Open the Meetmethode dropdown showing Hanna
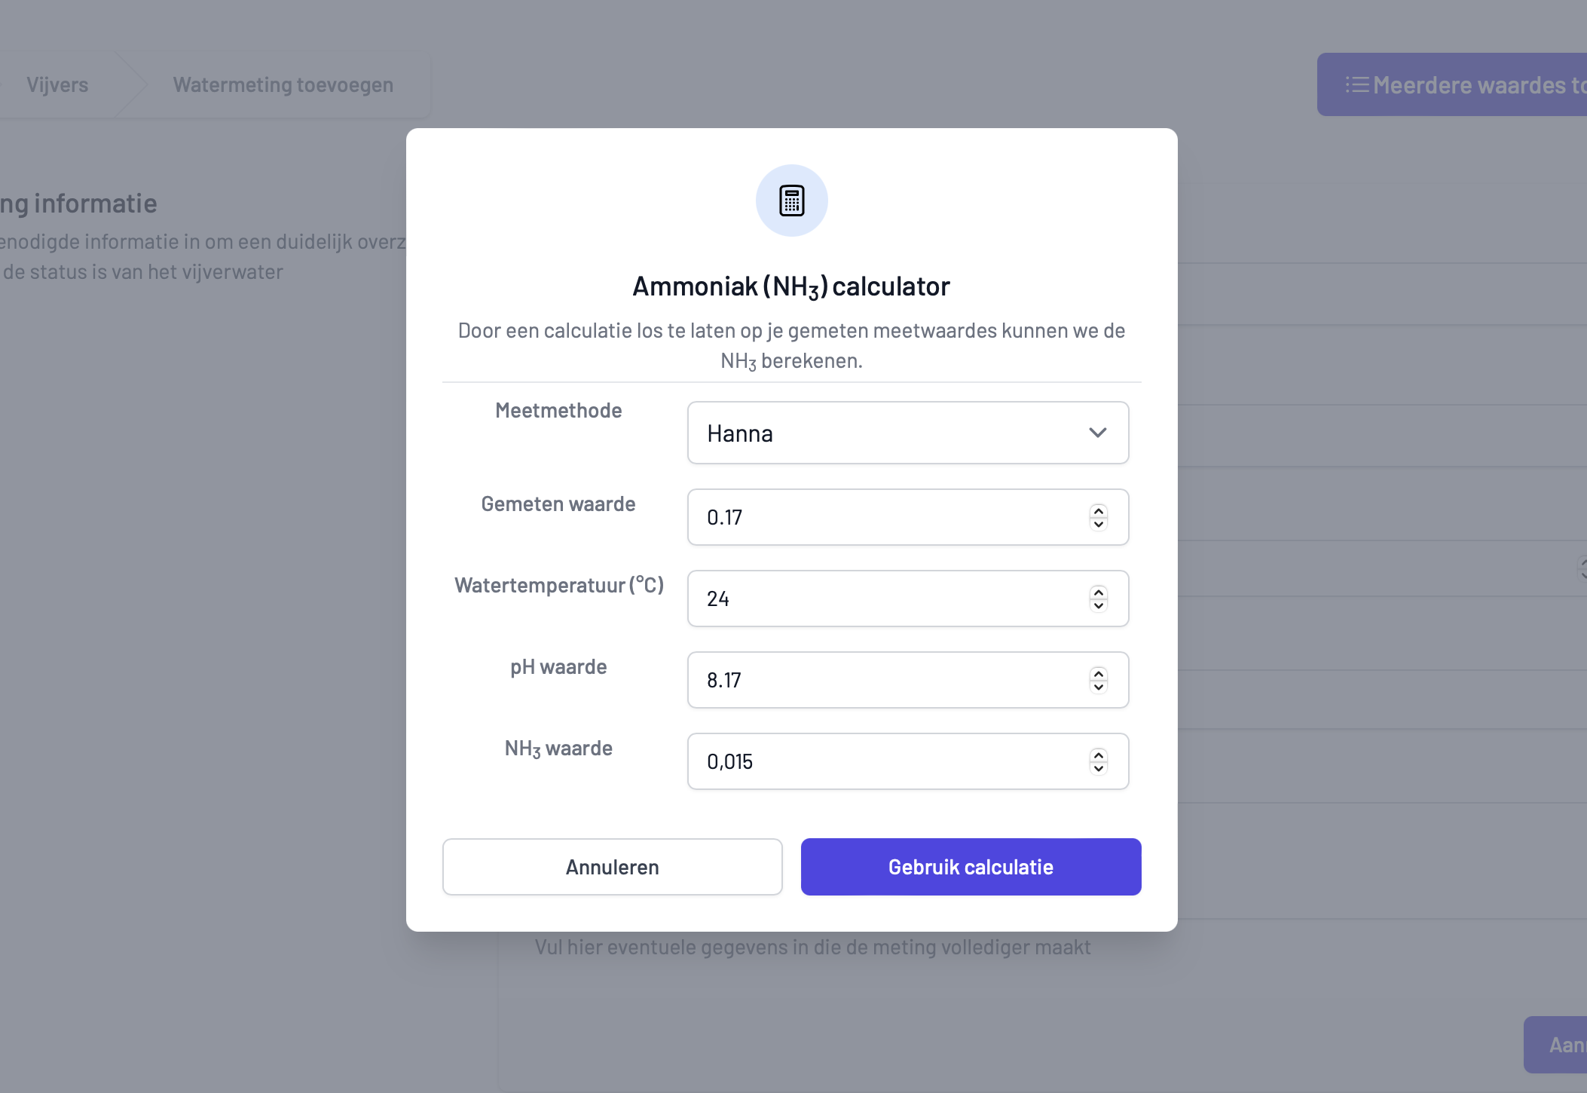1587x1093 pixels. point(908,433)
